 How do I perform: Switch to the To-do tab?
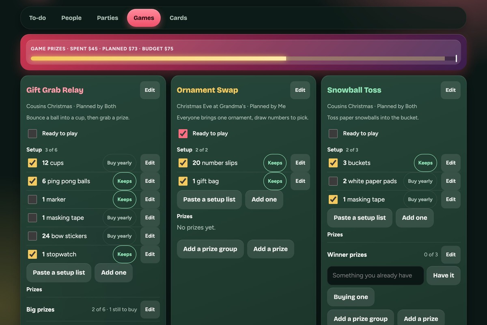tap(37, 18)
